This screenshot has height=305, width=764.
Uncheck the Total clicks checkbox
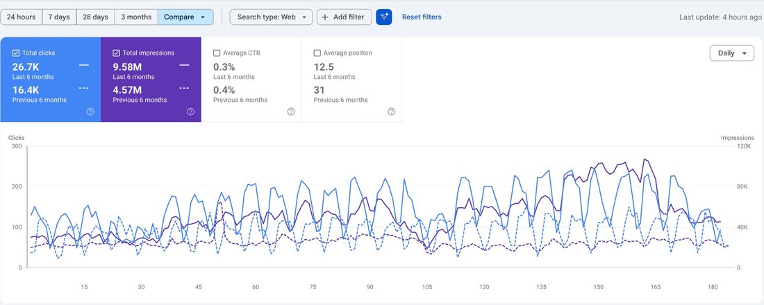[16, 53]
